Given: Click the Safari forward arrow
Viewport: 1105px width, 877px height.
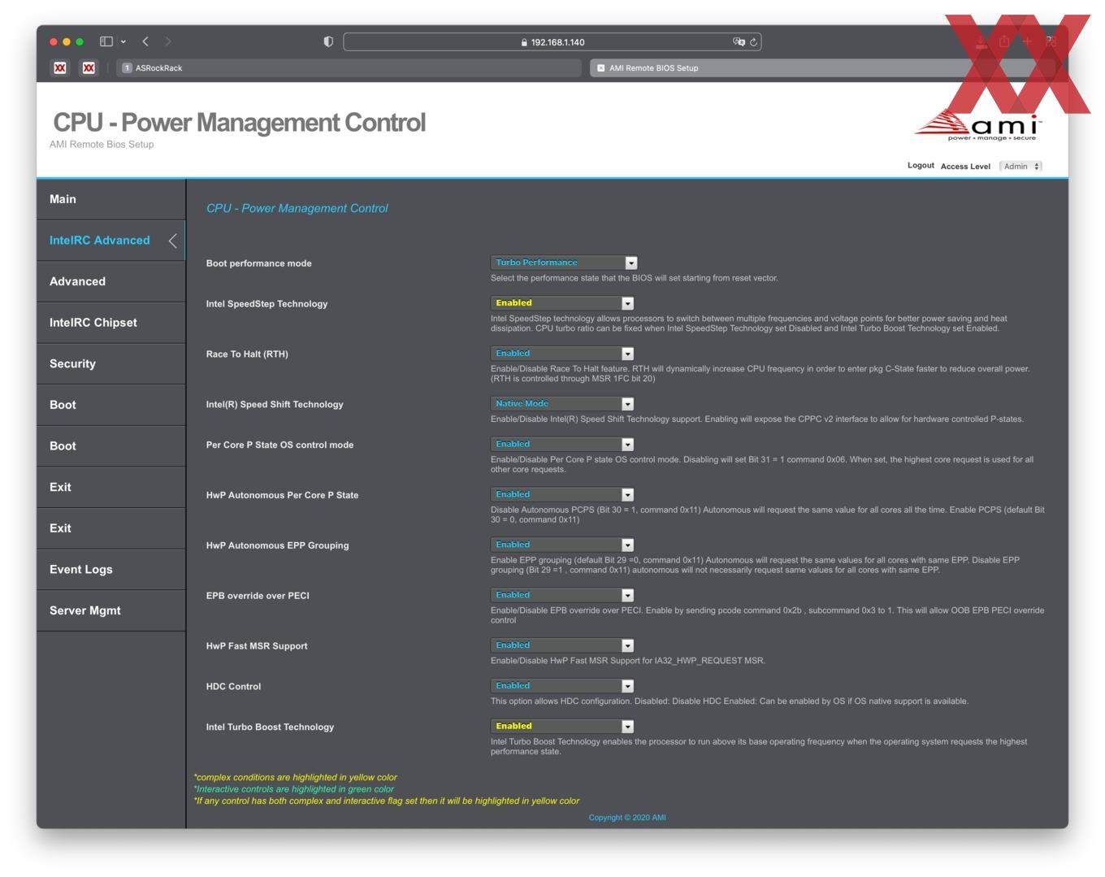Looking at the screenshot, I should [168, 41].
